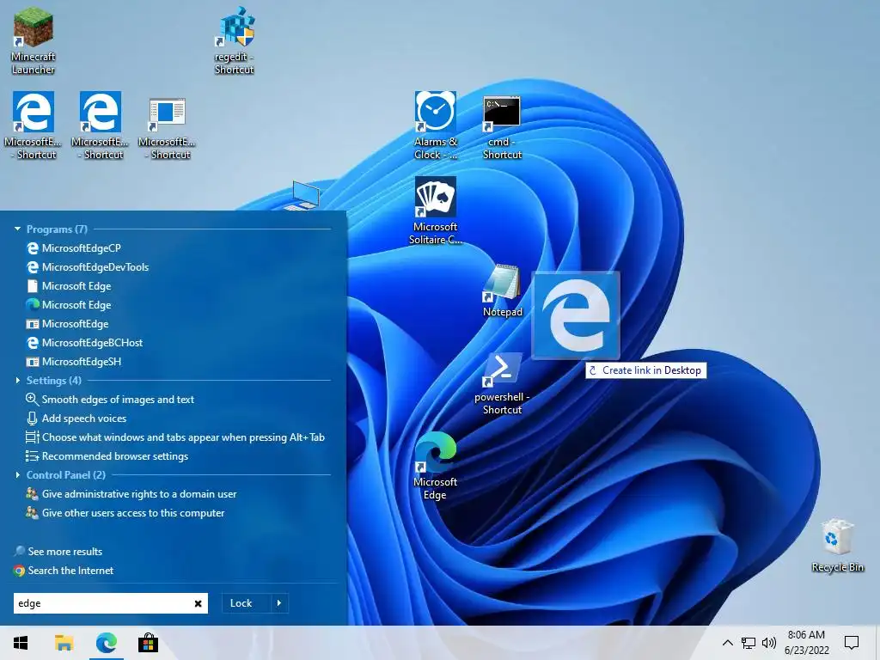Select the Microsoft Solitaire Collection icon
Screen dimensions: 880x660
point(436,211)
